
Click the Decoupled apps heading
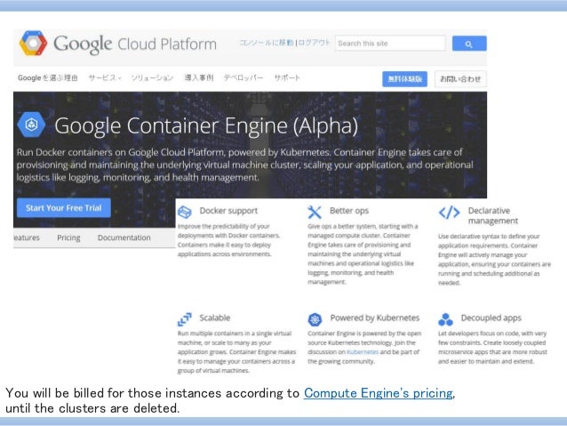(x=491, y=317)
